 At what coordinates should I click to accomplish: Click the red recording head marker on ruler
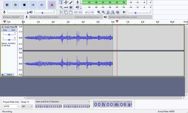click(x=117, y=21)
